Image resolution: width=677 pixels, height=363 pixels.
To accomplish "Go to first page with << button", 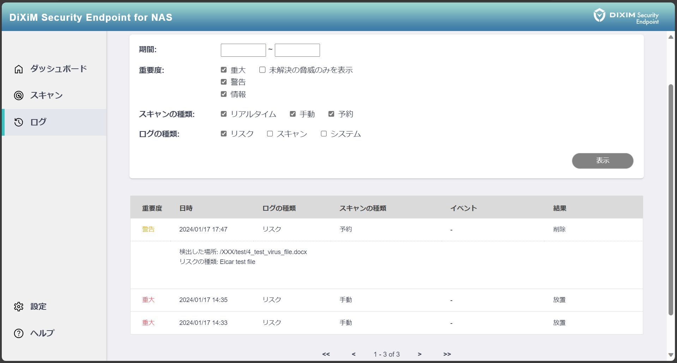I will point(326,354).
